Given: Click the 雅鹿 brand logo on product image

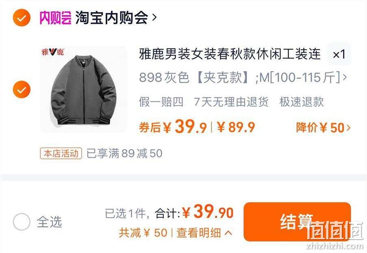Looking at the screenshot, I should pyautogui.click(x=53, y=52).
